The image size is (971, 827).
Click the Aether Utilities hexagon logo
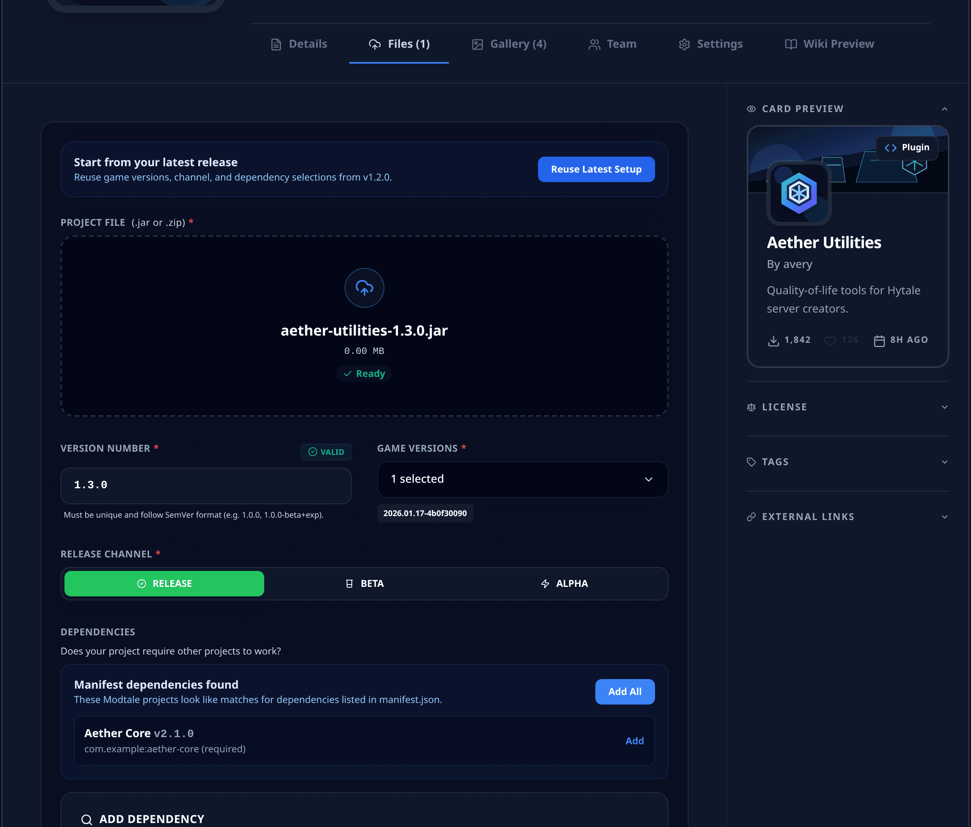pyautogui.click(x=799, y=193)
